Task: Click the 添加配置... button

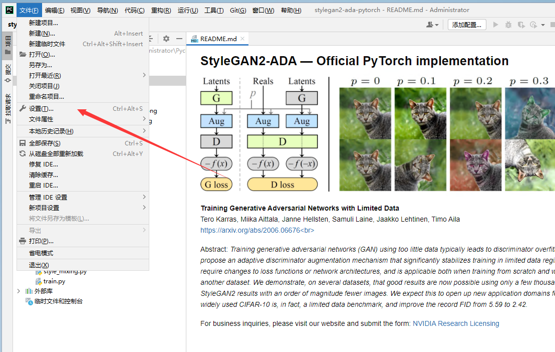Action: (467, 25)
